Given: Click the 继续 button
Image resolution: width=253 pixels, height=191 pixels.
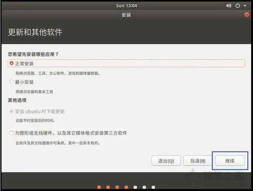Looking at the screenshot, I should pyautogui.click(x=230, y=161).
